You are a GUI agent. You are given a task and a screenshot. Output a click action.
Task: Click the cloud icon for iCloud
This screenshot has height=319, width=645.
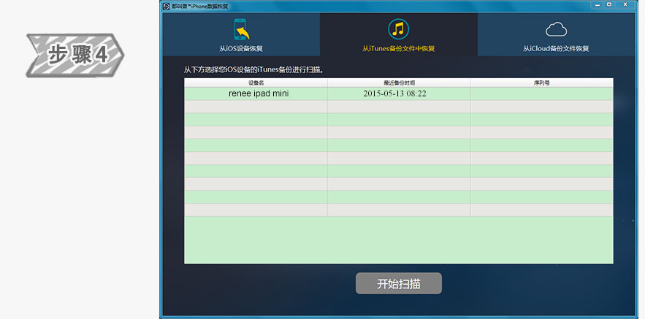(x=556, y=30)
